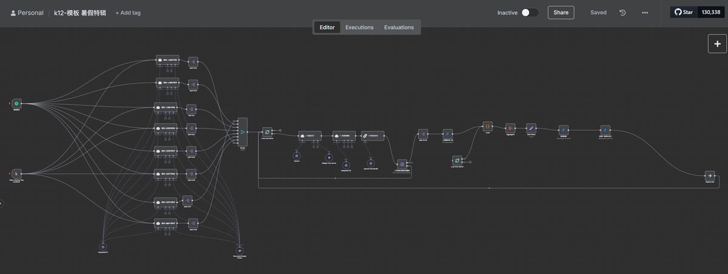Select the Editor tab

327,27
